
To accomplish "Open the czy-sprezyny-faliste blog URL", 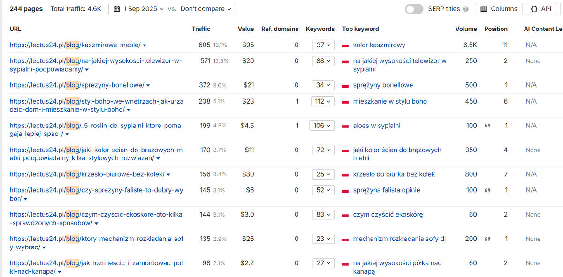I will (96, 195).
